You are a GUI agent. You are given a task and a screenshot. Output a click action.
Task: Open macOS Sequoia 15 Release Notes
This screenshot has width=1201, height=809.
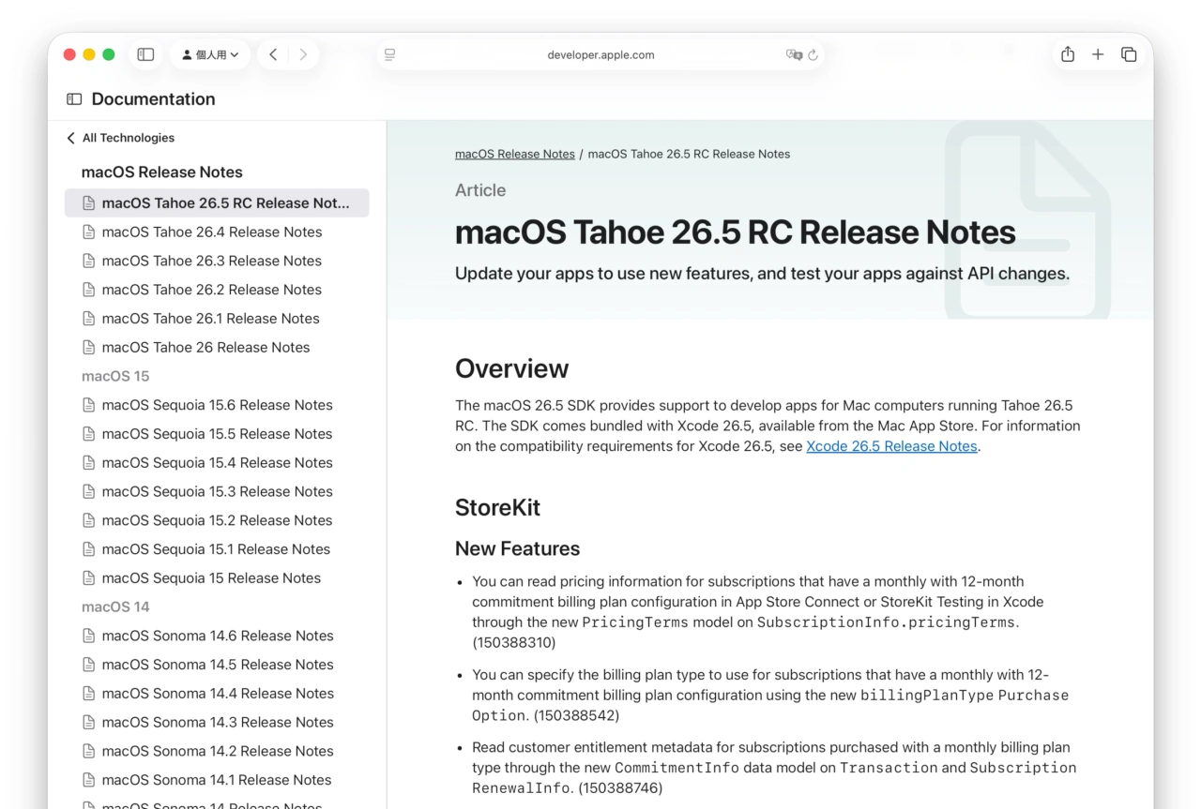click(212, 578)
